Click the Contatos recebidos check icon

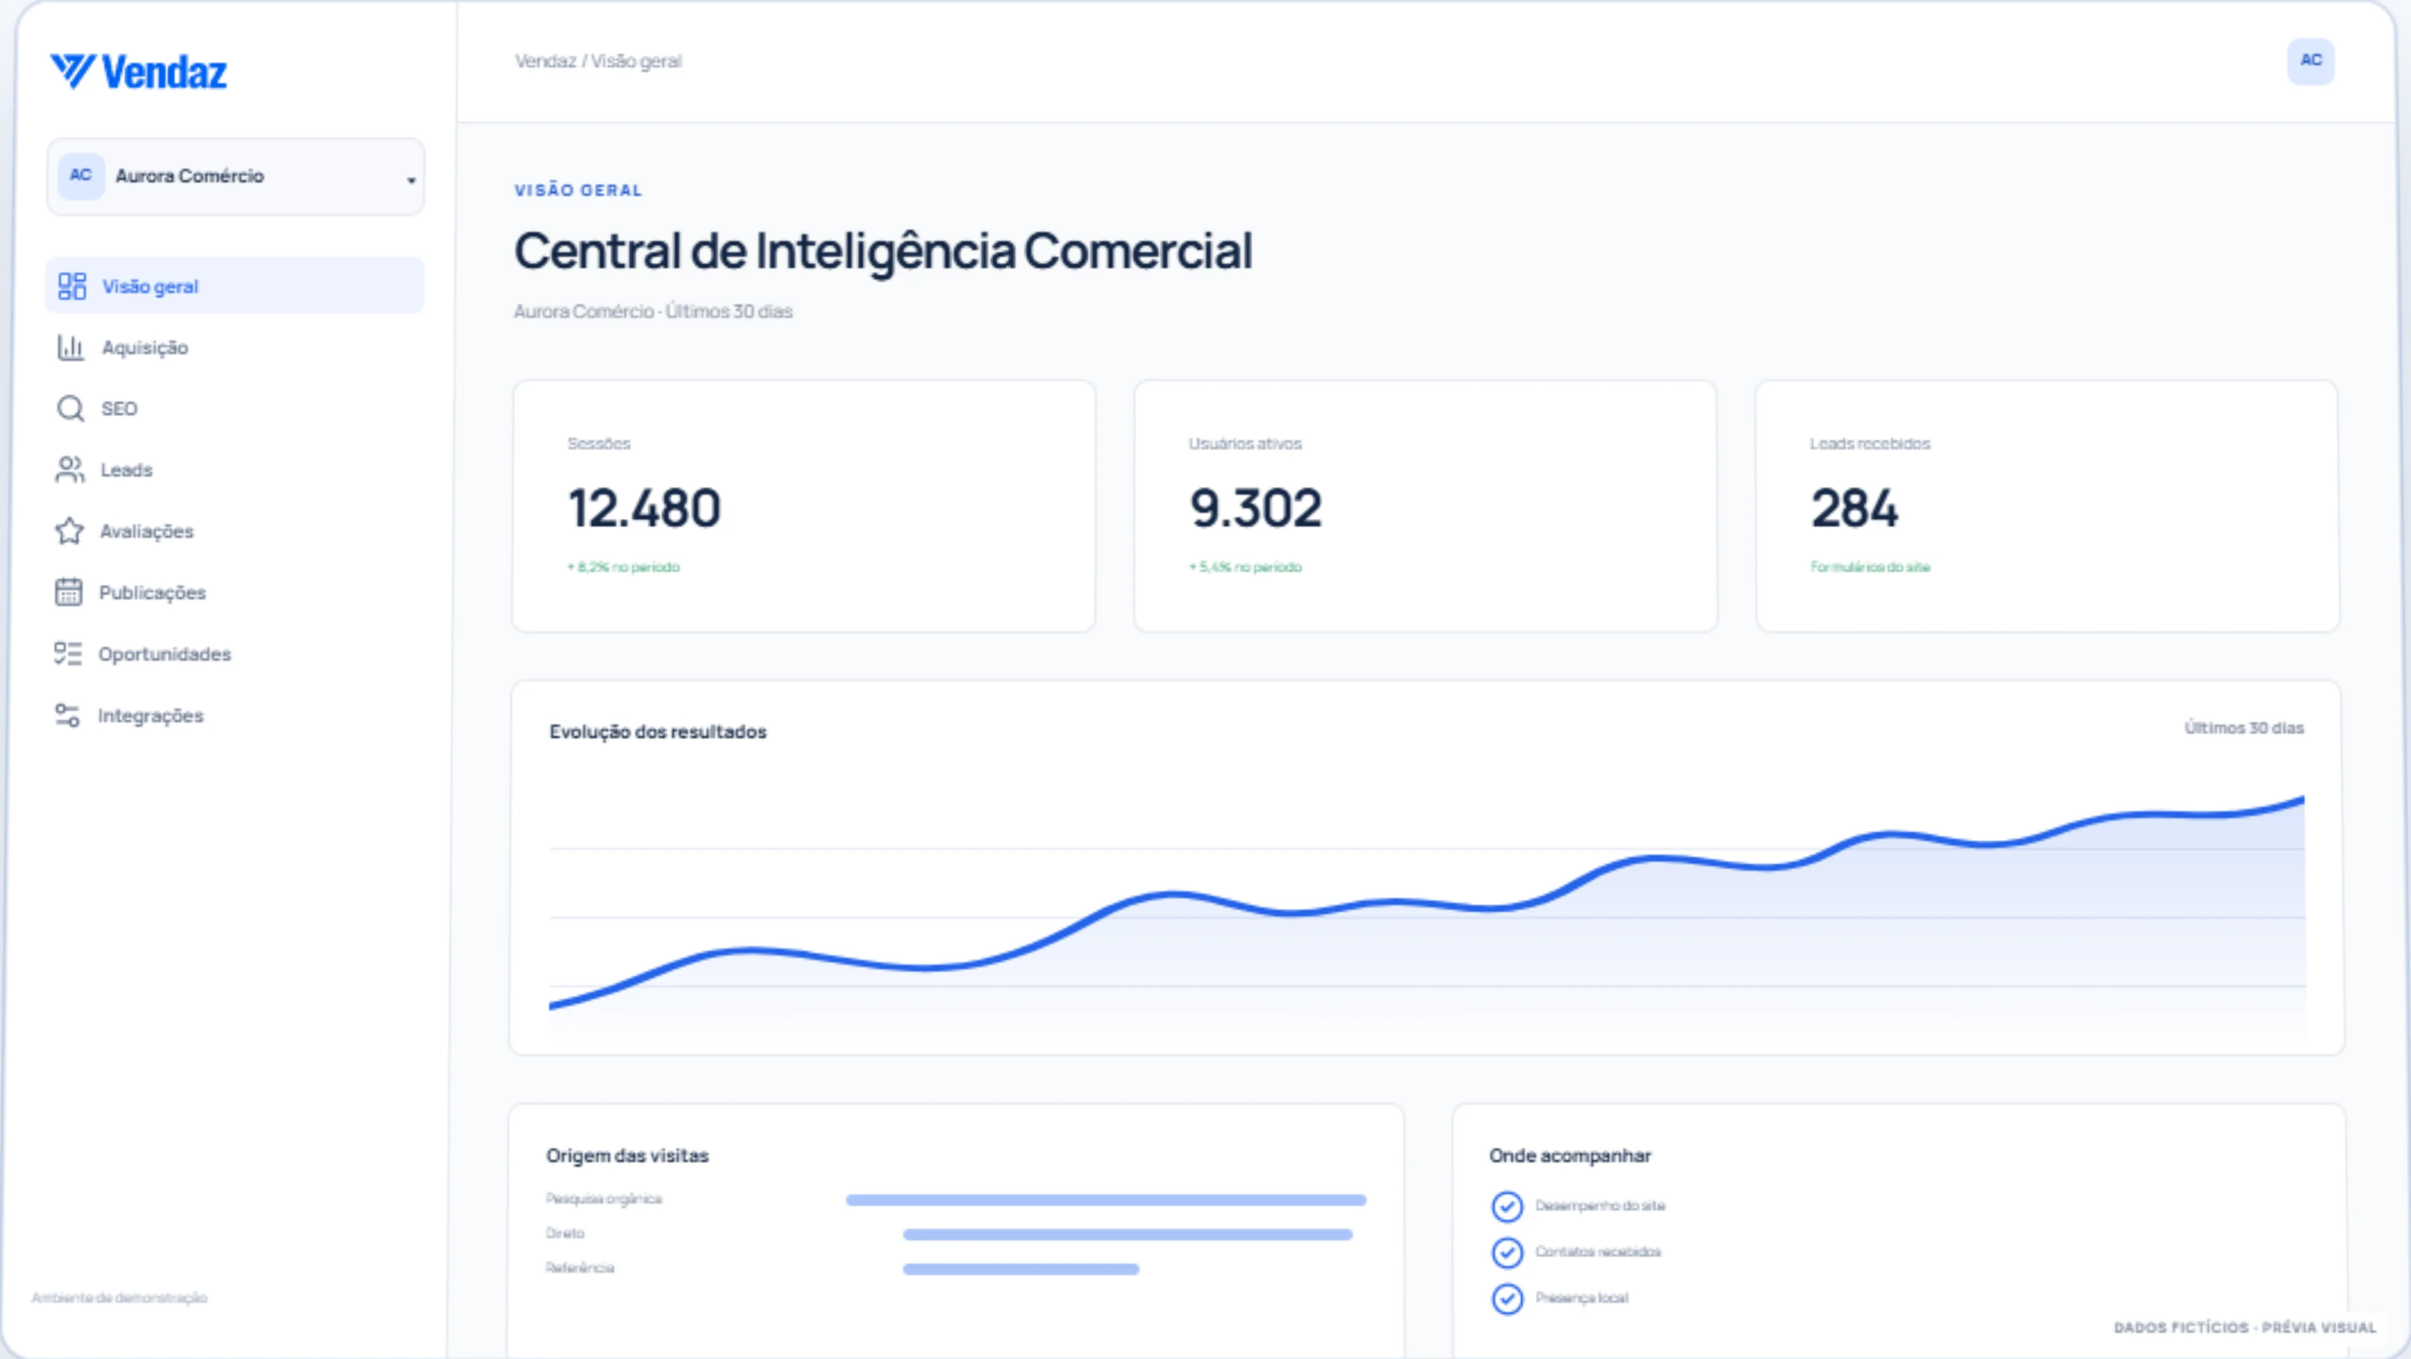[1507, 1252]
